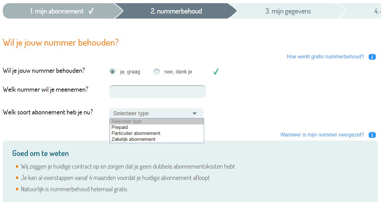
Task: Click the checkmark in step '1. mijn abonnement'
Action: pos(91,10)
